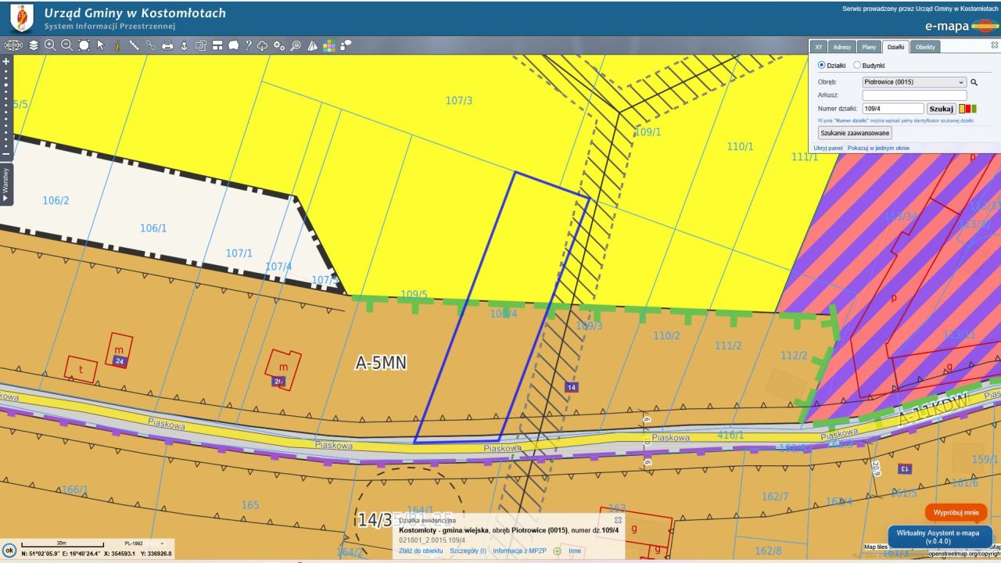Switch to the XY tab
1001x563 pixels.
tap(818, 47)
